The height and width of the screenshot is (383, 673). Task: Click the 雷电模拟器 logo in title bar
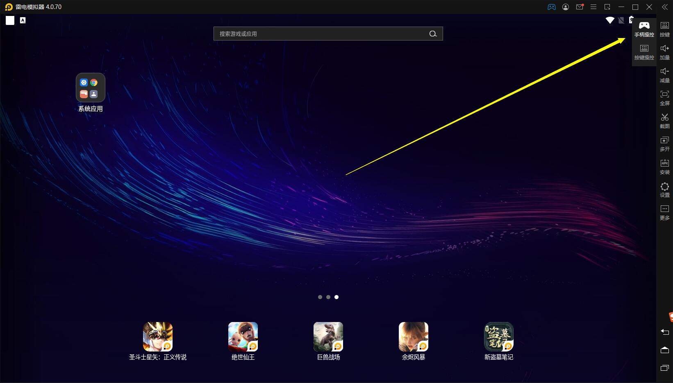tap(9, 7)
